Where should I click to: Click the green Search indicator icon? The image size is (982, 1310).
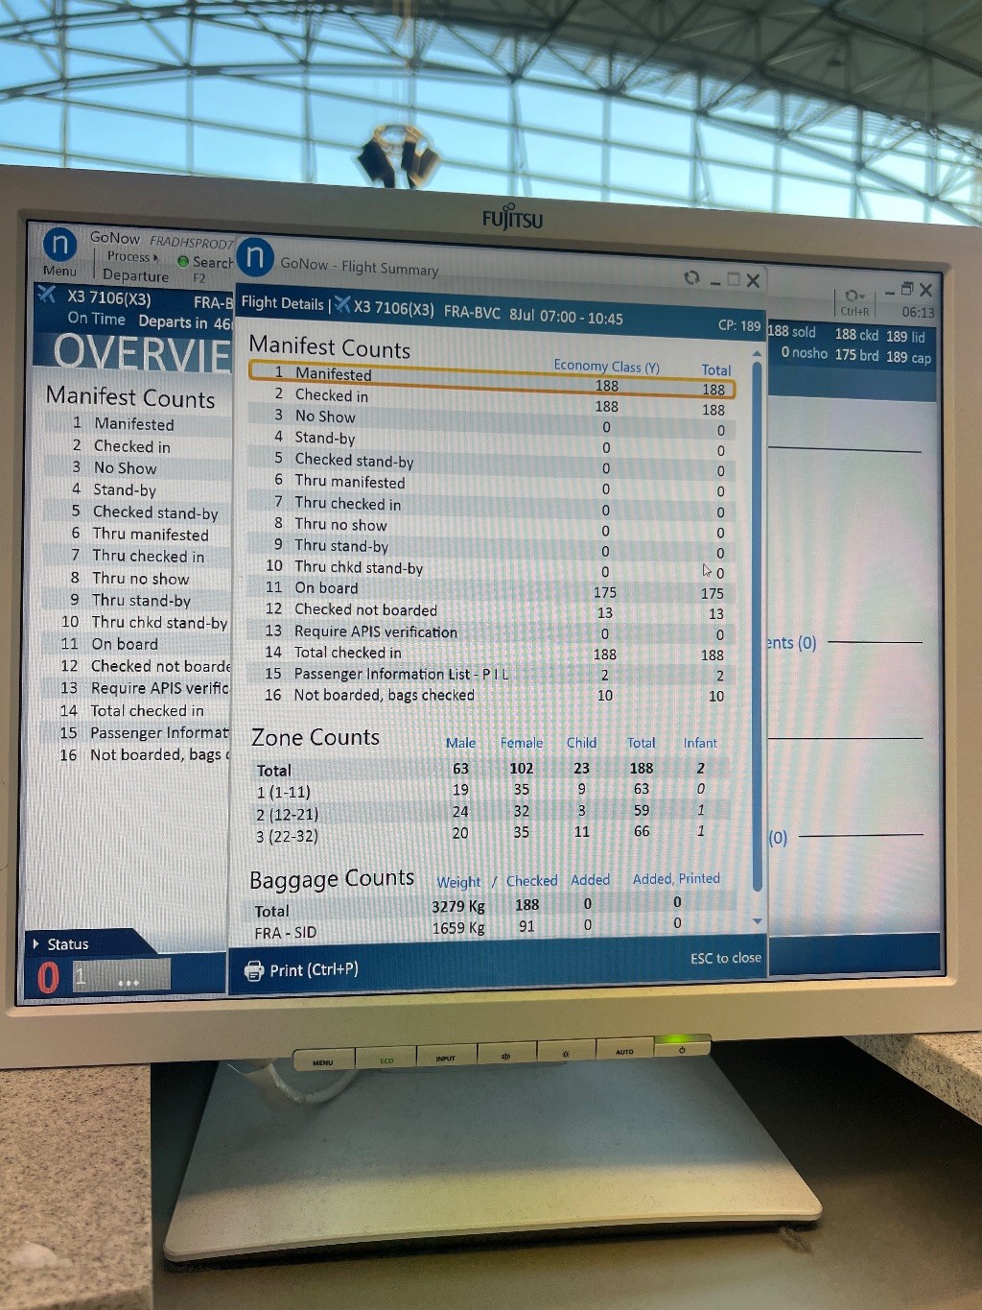click(183, 261)
